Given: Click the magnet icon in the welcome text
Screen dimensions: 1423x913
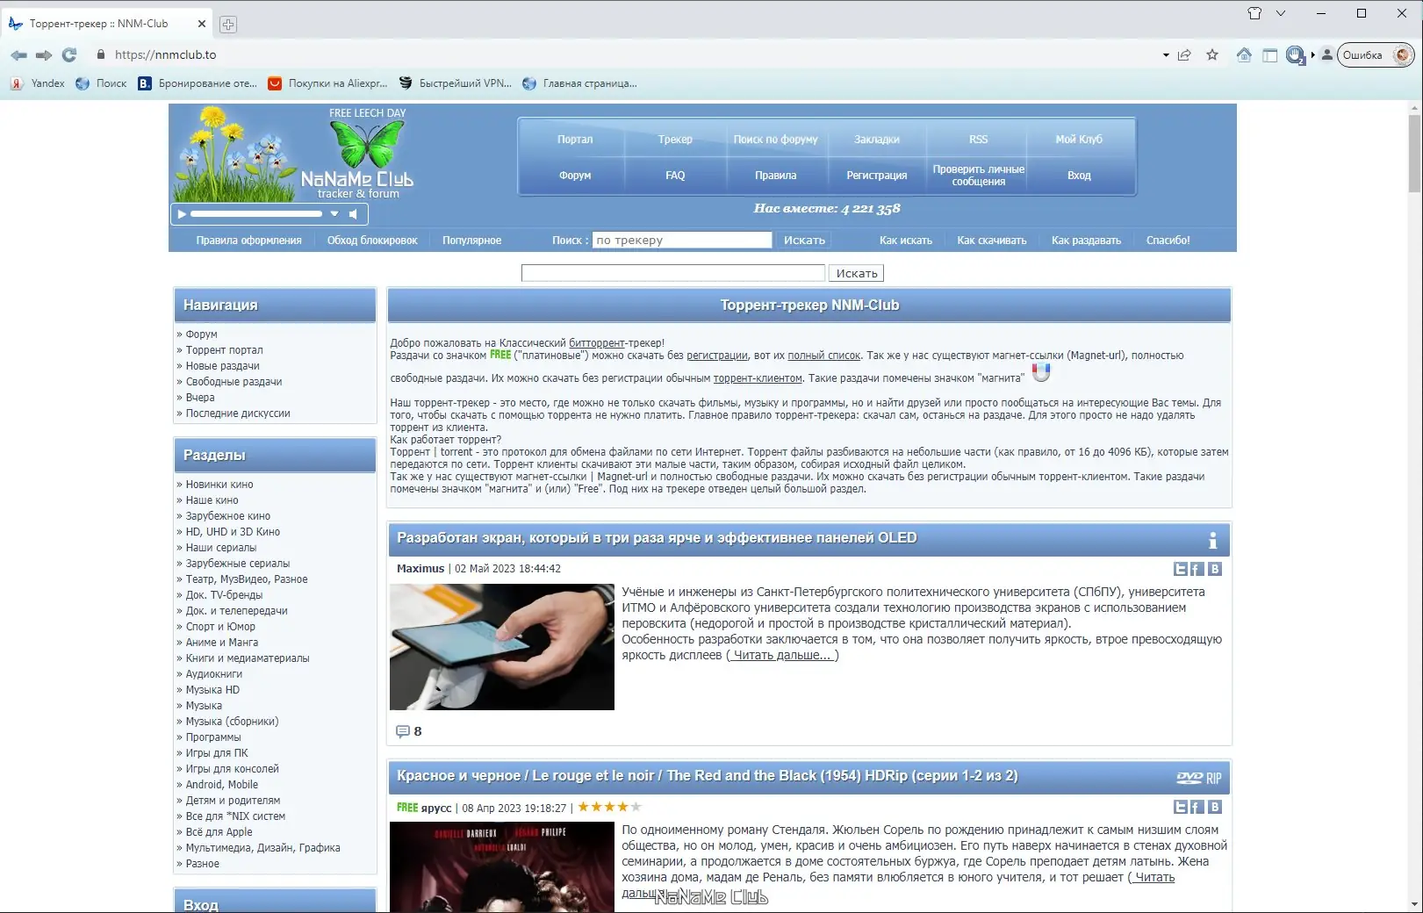Looking at the screenshot, I should pos(1041,372).
